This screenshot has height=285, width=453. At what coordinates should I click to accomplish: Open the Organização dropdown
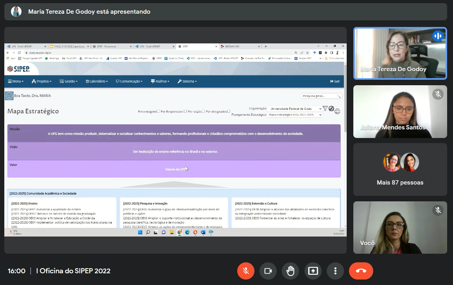point(295,109)
